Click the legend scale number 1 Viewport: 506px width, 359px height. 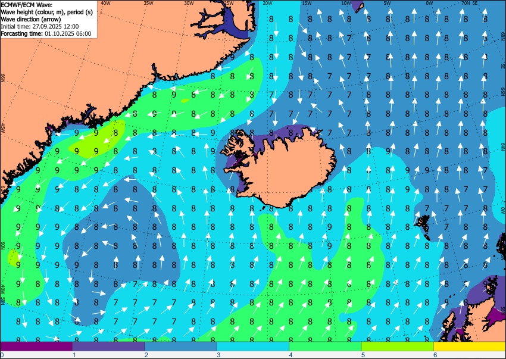(x=74, y=355)
